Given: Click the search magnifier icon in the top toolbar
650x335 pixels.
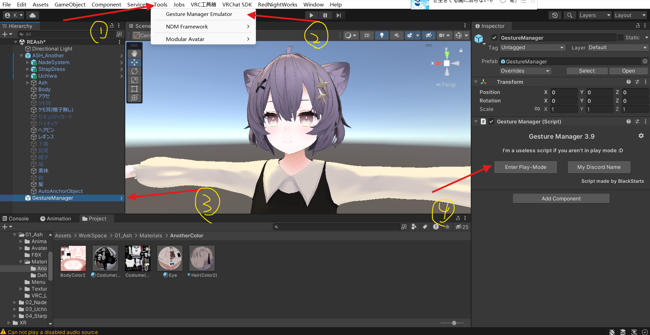Looking at the screenshot, I should point(570,15).
